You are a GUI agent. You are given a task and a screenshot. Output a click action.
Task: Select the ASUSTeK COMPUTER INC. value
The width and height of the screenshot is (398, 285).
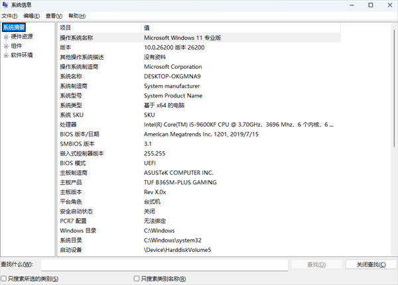point(178,173)
